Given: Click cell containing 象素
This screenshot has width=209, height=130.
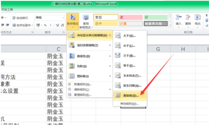Looking at the screenshot, I should pyautogui.click(x=24, y=84).
